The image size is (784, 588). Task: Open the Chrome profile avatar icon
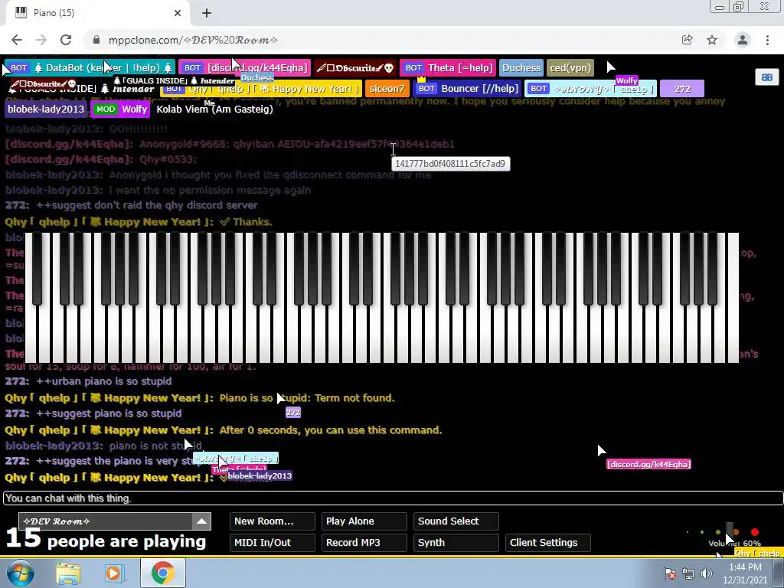(x=743, y=40)
